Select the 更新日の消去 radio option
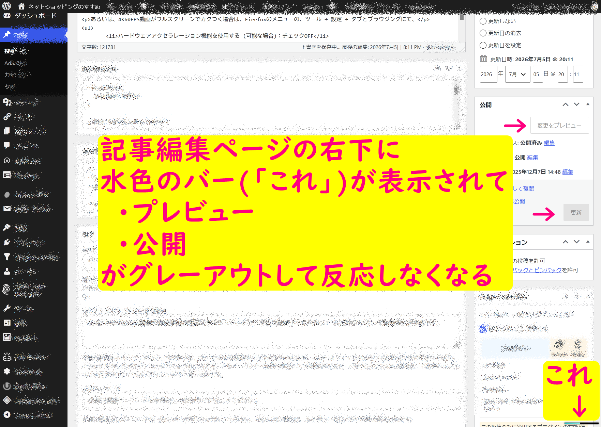Image resolution: width=601 pixels, height=427 pixels. 483,33
